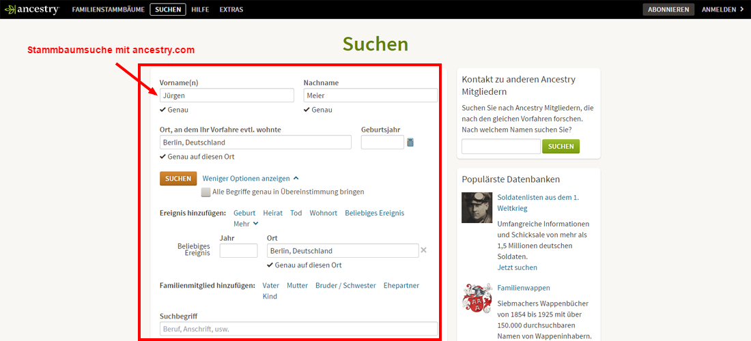Click Anmelden in the top bar
This screenshot has width=751, height=341.
(723, 10)
